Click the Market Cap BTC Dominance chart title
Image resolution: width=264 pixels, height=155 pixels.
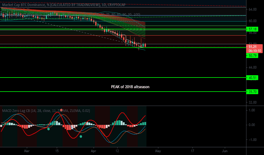64,5
